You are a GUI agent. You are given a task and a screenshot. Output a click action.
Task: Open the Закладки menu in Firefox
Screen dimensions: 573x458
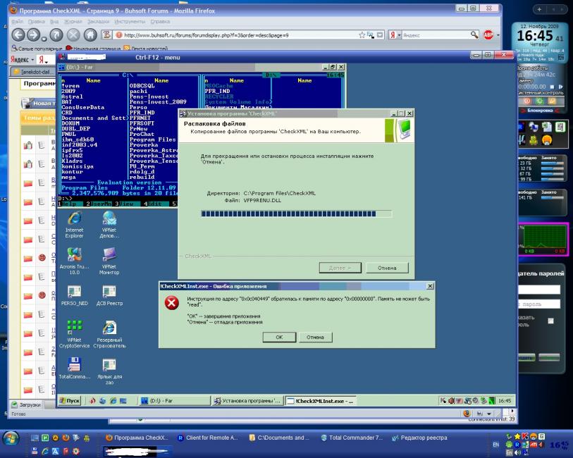coord(98,21)
